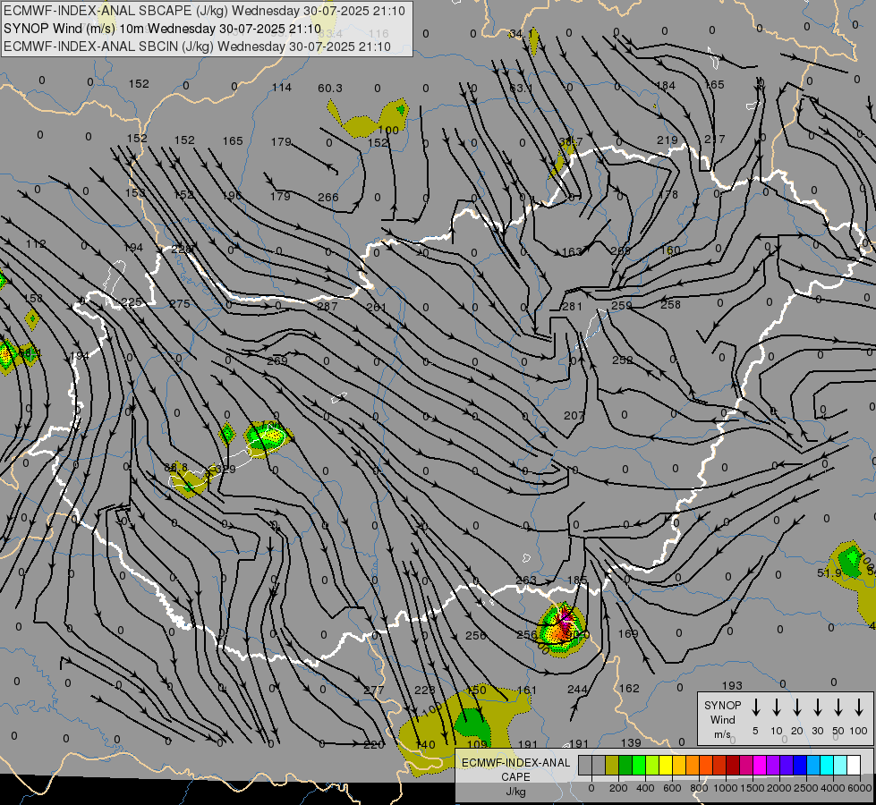This screenshot has height=805, width=876.
Task: Click the map value 329
Action: click(x=226, y=470)
